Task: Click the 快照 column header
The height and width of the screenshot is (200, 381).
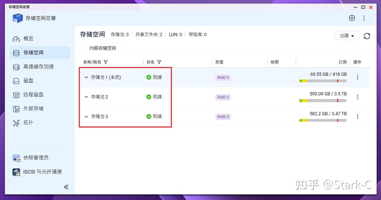Action: point(275,62)
